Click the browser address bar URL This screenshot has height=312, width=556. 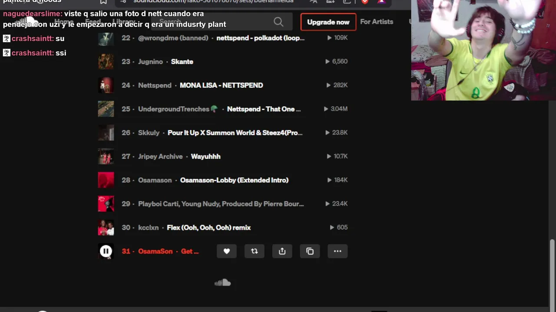point(213,1)
